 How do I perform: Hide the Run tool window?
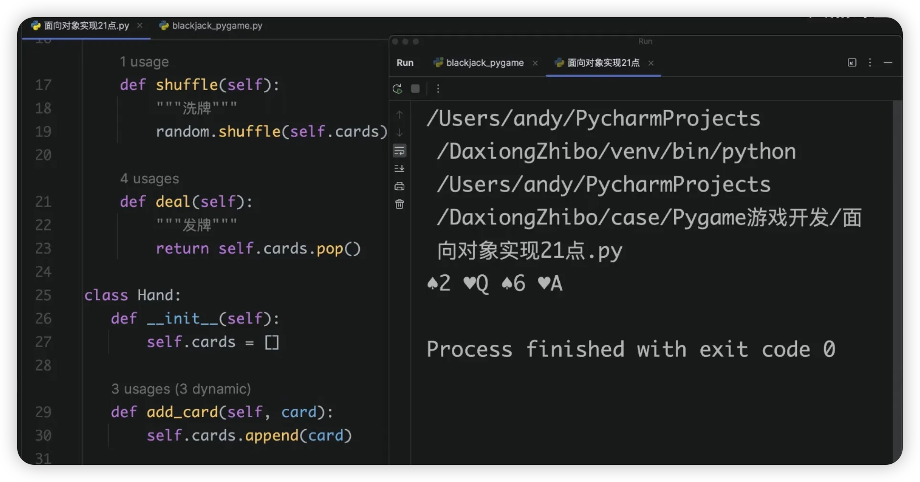click(x=888, y=62)
